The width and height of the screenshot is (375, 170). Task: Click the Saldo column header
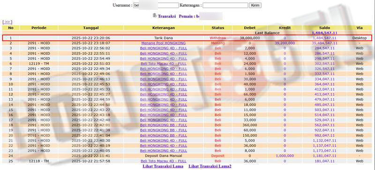pos(324,28)
